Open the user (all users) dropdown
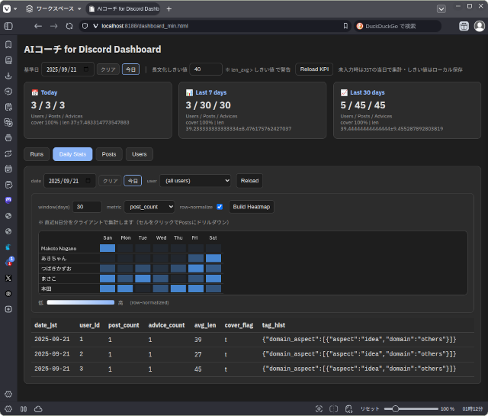The image size is (488, 416). pos(194,181)
